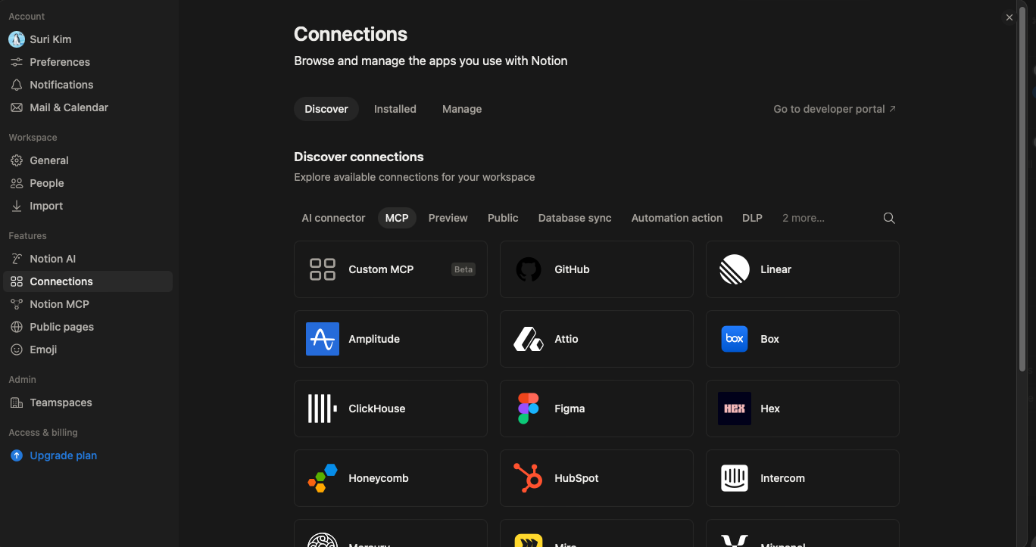The height and width of the screenshot is (547, 1036).
Task: Switch to the Installed tab
Action: tap(395, 109)
